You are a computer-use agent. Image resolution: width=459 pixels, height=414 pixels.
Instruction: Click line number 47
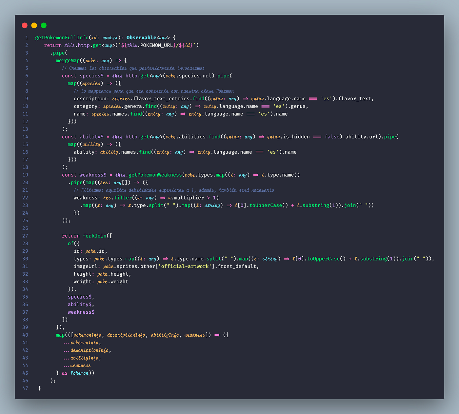(x=25, y=388)
